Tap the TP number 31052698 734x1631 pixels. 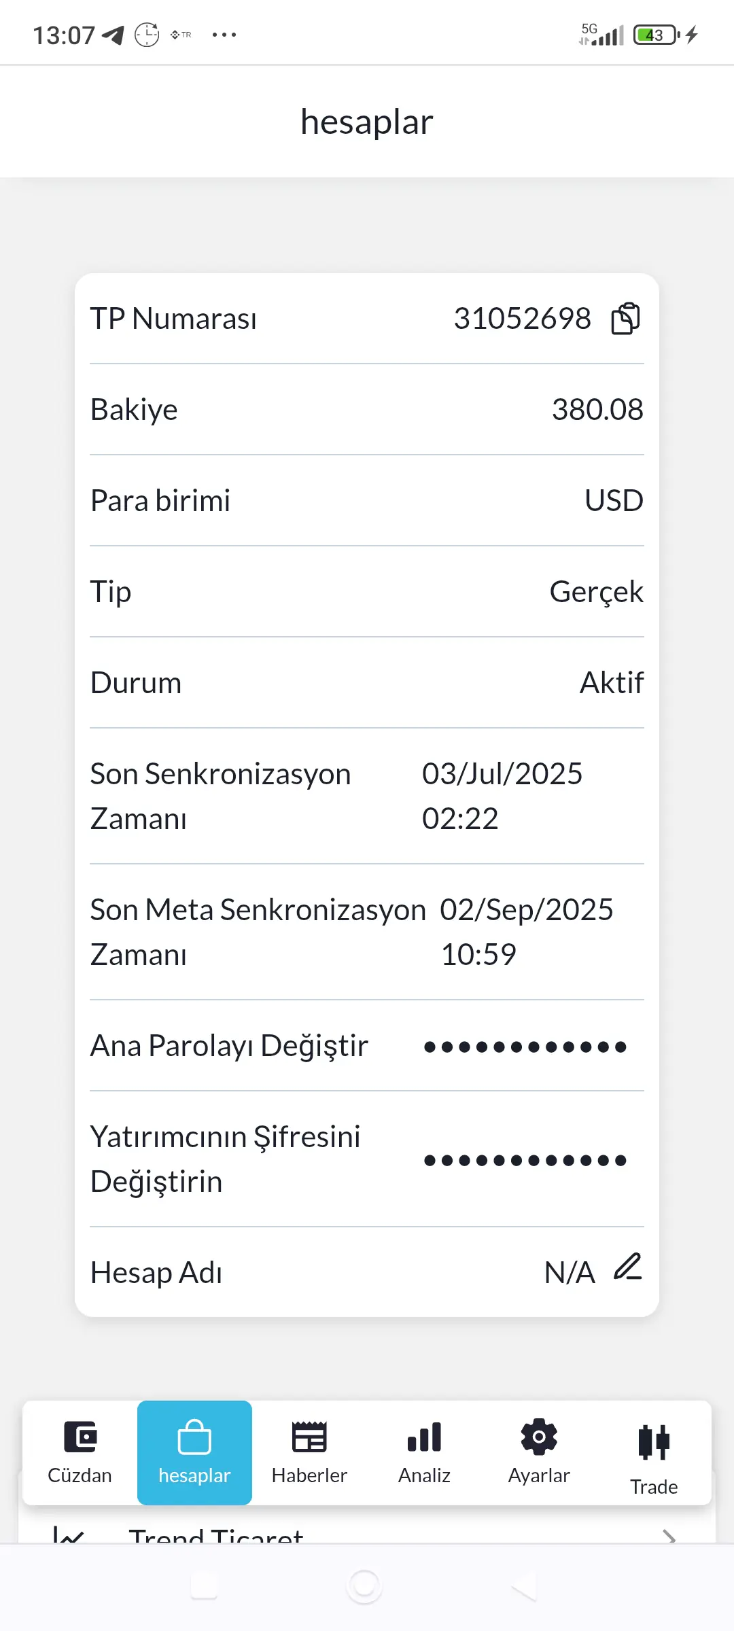pyautogui.click(x=522, y=319)
